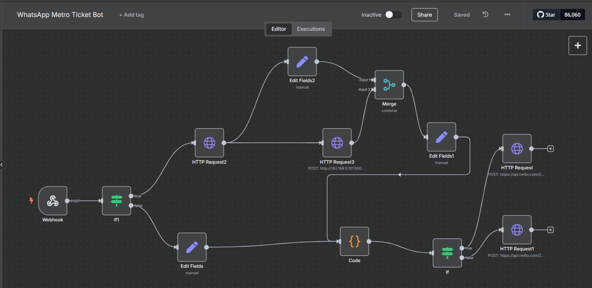Image resolution: width=592 pixels, height=288 pixels.
Task: Click the plus add-node button on canvas
Action: tap(578, 46)
